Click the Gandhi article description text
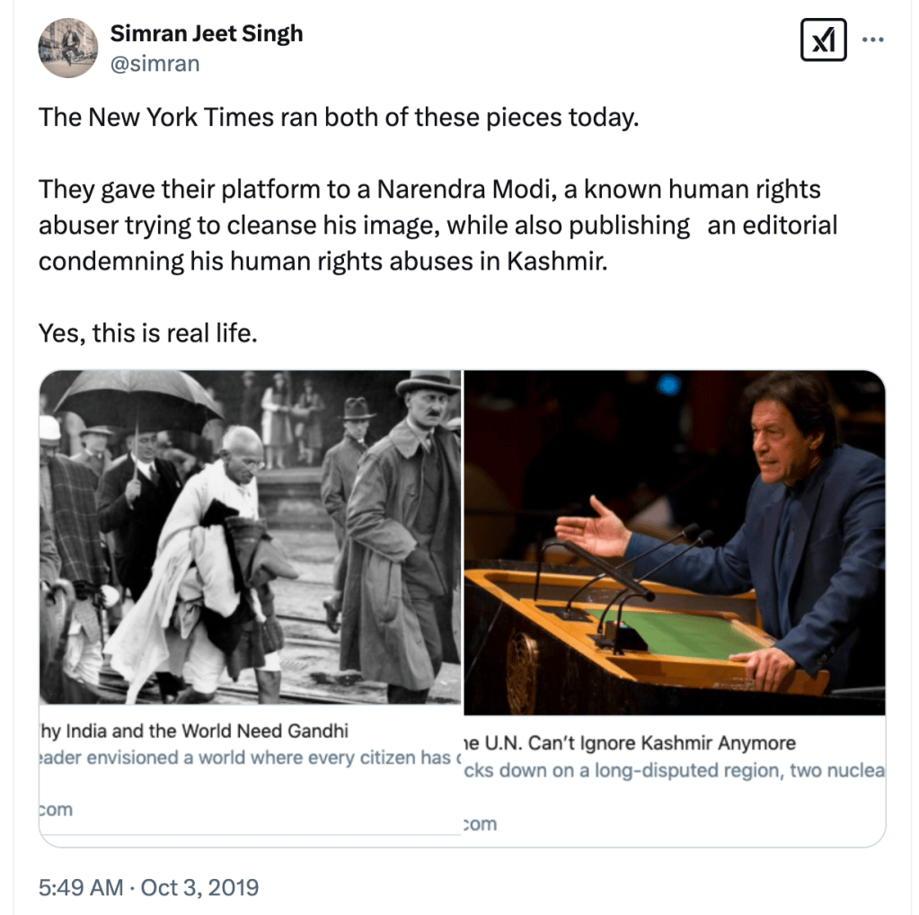The image size is (919, 915). [x=245, y=758]
